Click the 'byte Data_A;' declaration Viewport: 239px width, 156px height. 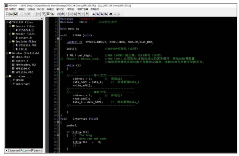tap(70, 29)
